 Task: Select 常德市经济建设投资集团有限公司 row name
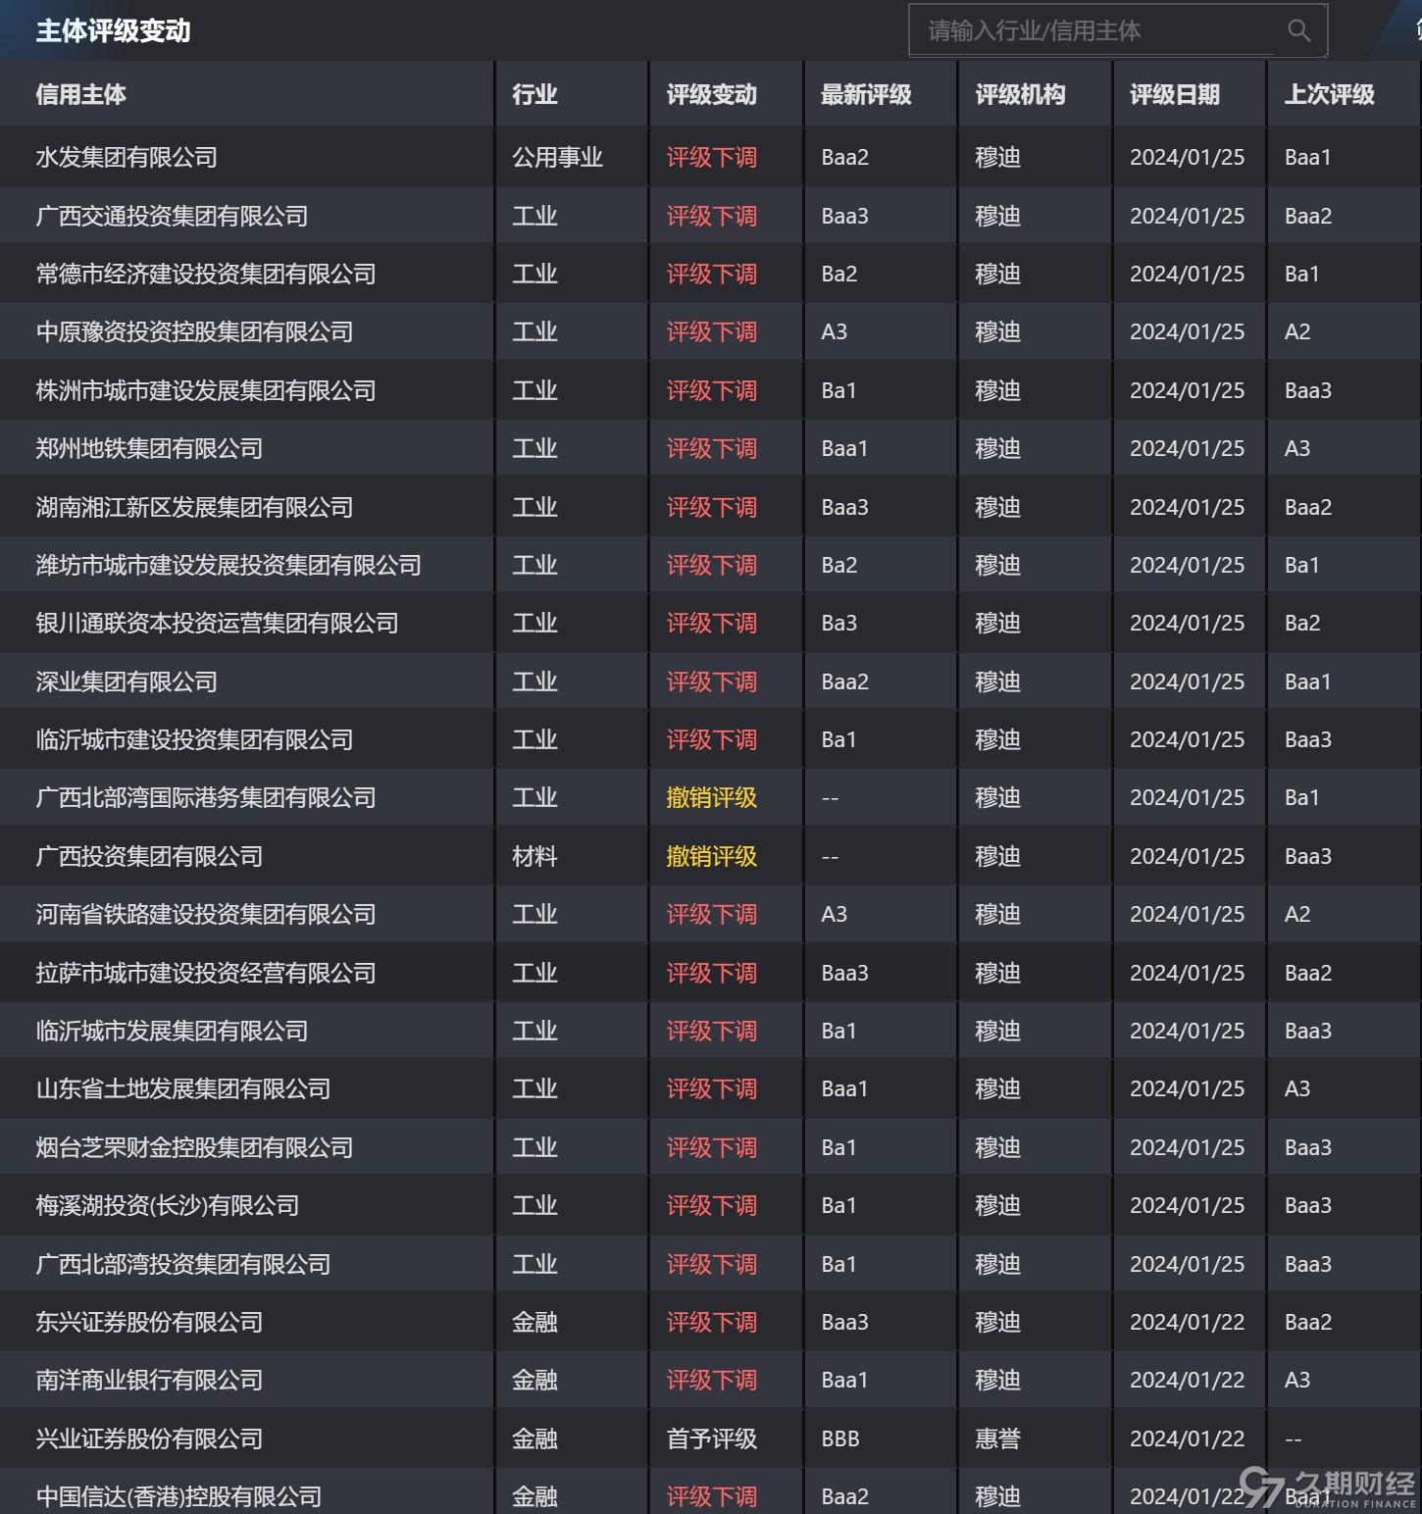click(206, 274)
